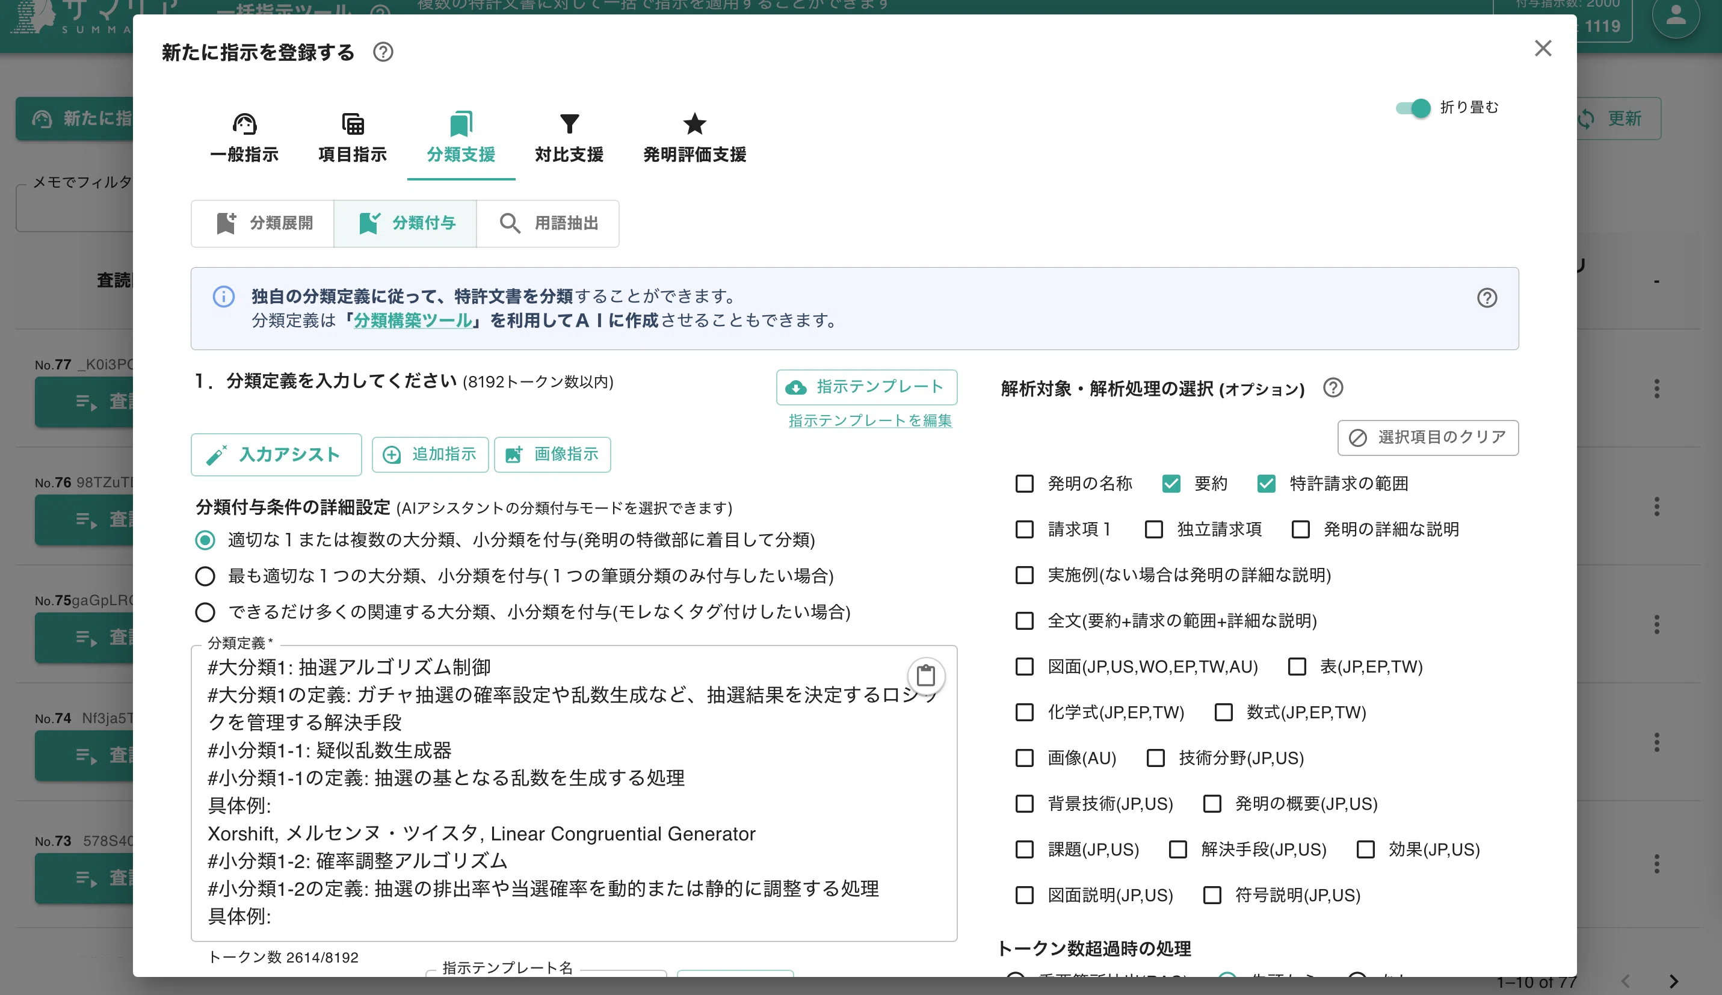Open three-dot menu for row No.74

(1656, 742)
